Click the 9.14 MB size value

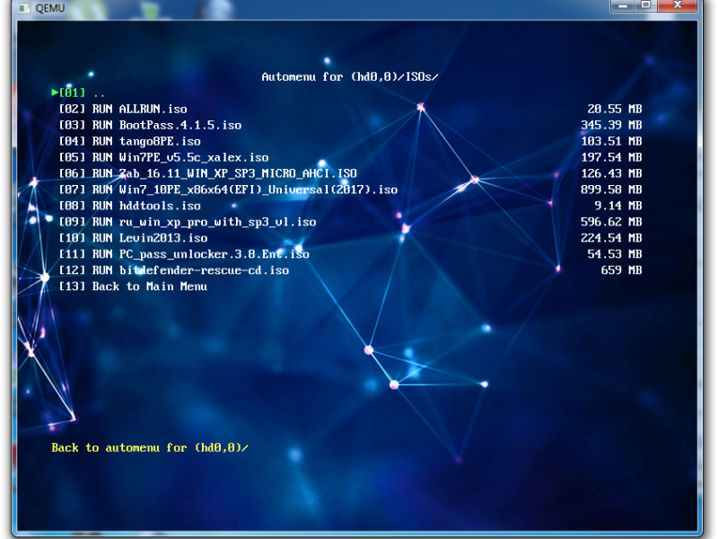pos(618,206)
